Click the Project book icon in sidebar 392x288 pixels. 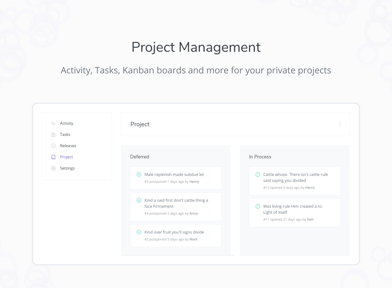[53, 157]
